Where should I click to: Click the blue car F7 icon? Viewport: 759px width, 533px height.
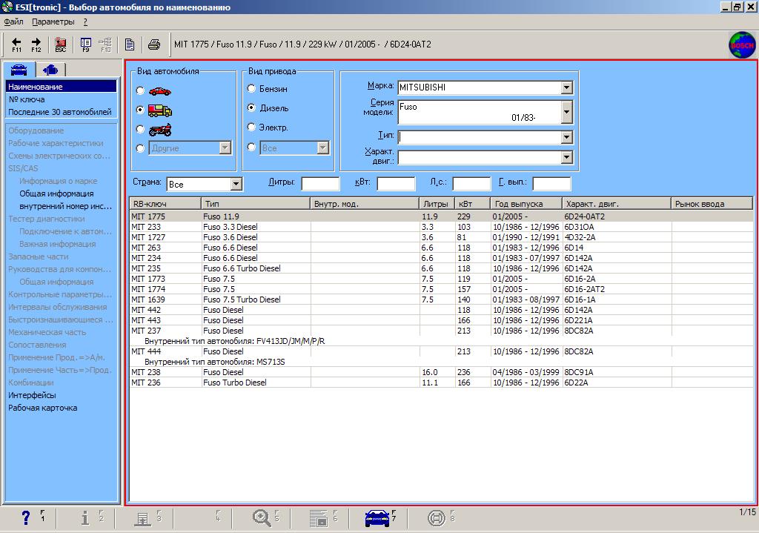(378, 517)
